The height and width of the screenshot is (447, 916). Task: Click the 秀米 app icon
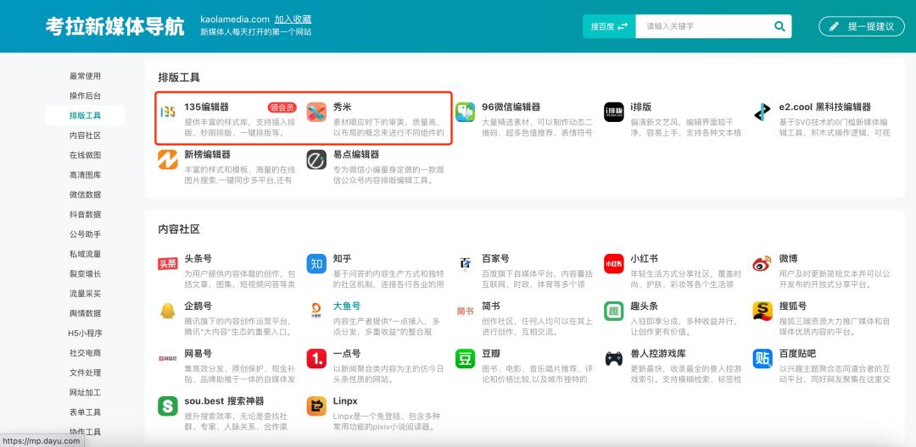point(316,112)
